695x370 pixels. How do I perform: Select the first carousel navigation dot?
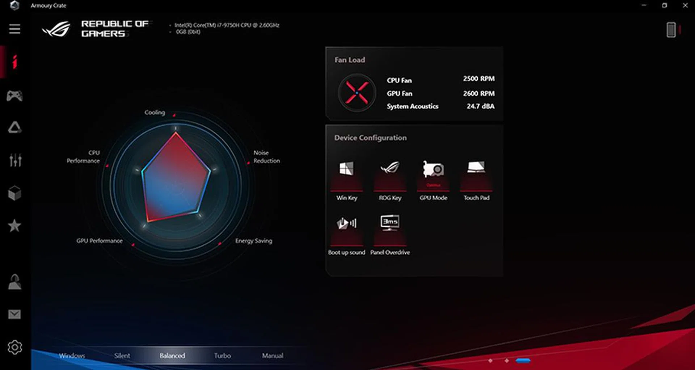(491, 361)
